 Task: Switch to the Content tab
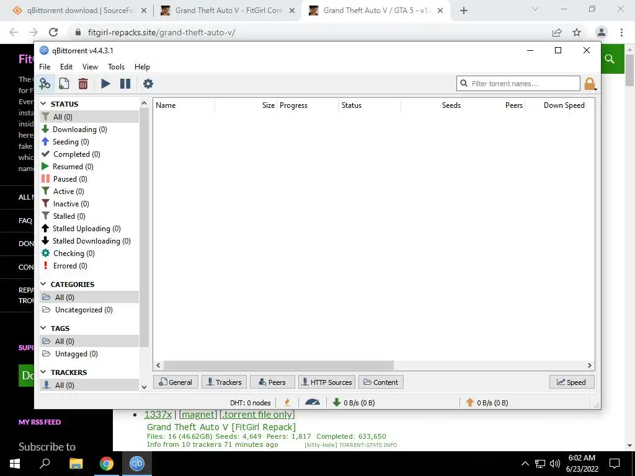coord(381,382)
